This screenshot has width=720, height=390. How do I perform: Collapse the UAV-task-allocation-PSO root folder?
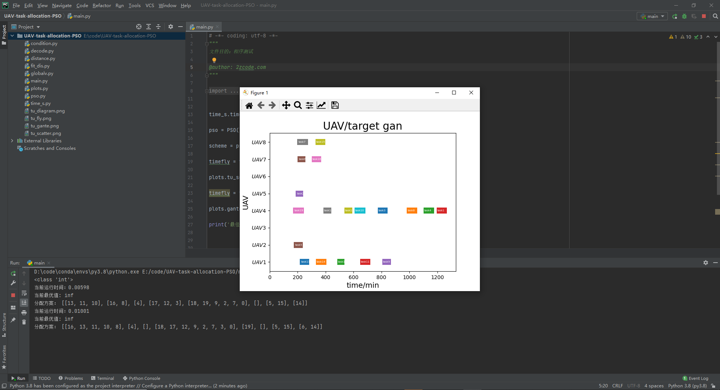pyautogui.click(x=12, y=36)
